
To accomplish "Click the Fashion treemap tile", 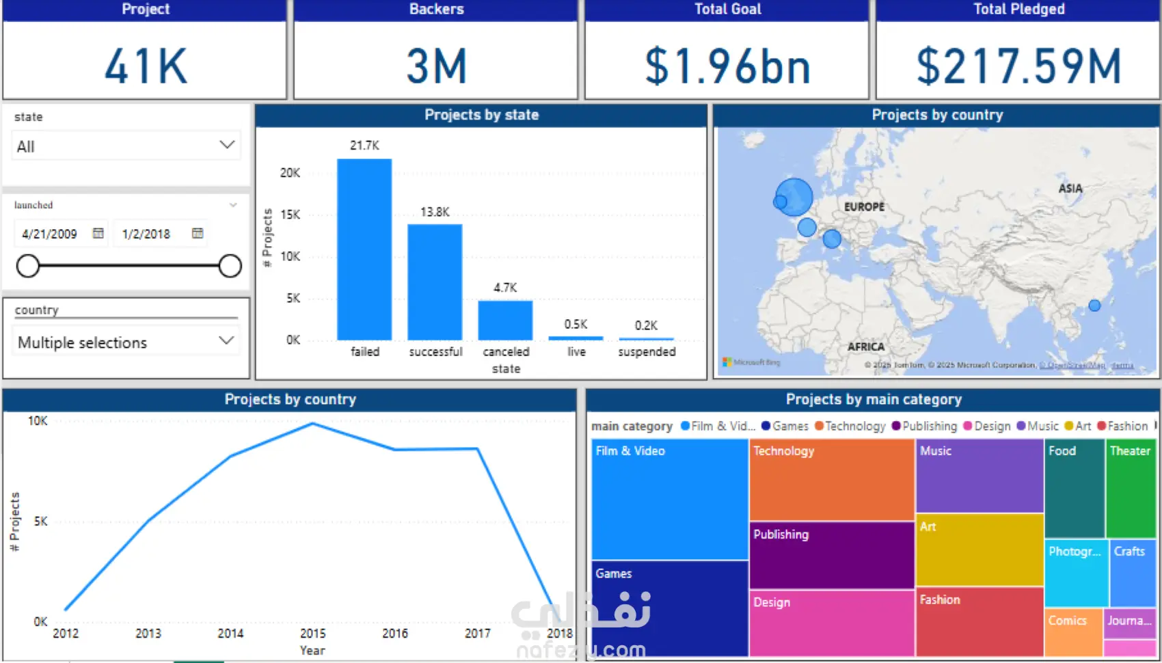I will coord(979,622).
